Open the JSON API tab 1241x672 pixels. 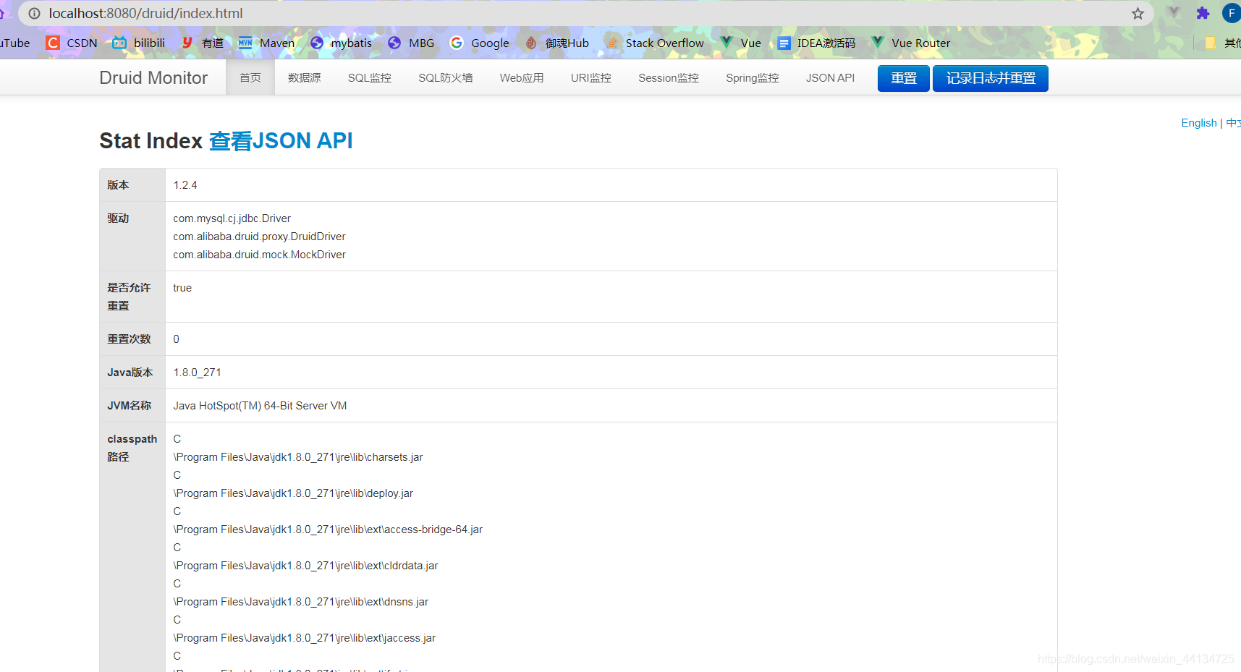831,77
